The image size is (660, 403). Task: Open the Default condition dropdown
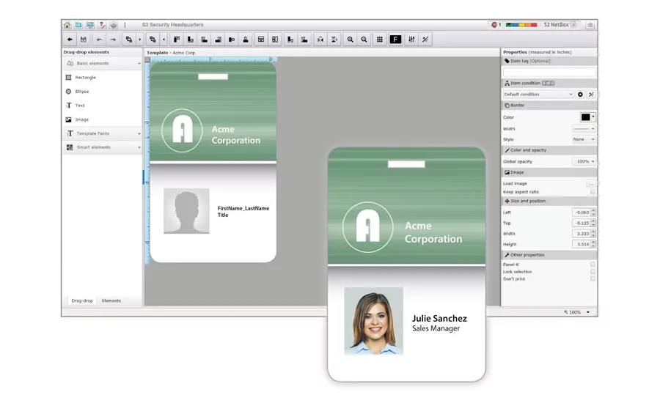pyautogui.click(x=538, y=95)
